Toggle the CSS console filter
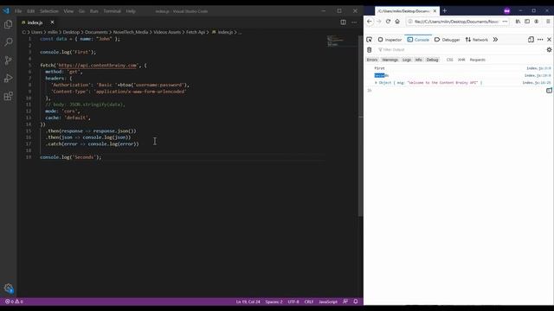 coord(449,60)
